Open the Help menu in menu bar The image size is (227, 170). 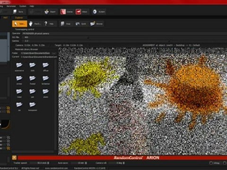[x=32, y=6]
